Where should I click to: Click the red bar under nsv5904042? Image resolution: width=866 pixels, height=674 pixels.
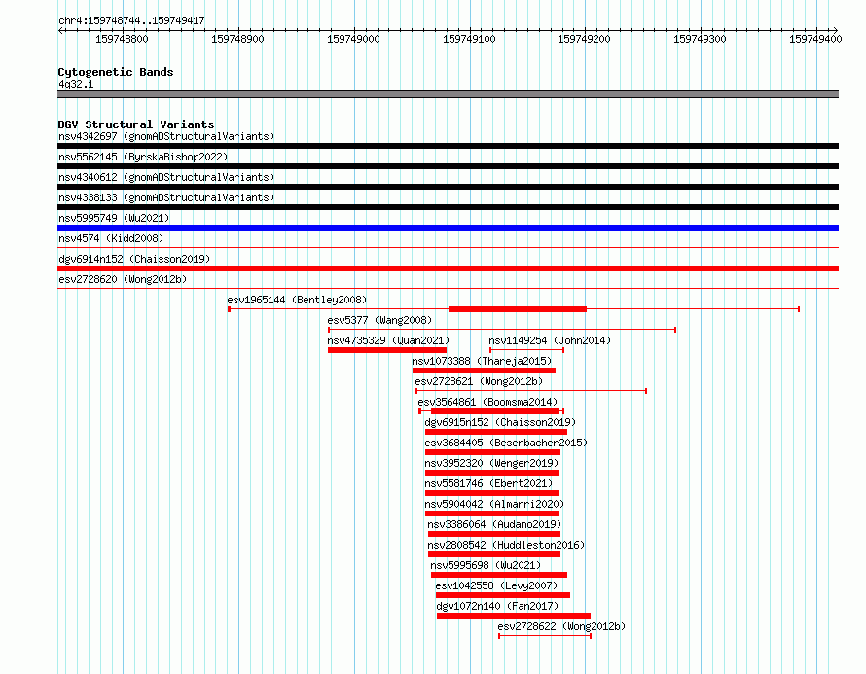(x=491, y=514)
